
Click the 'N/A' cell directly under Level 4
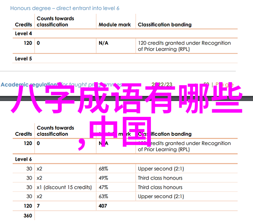click(x=103, y=43)
